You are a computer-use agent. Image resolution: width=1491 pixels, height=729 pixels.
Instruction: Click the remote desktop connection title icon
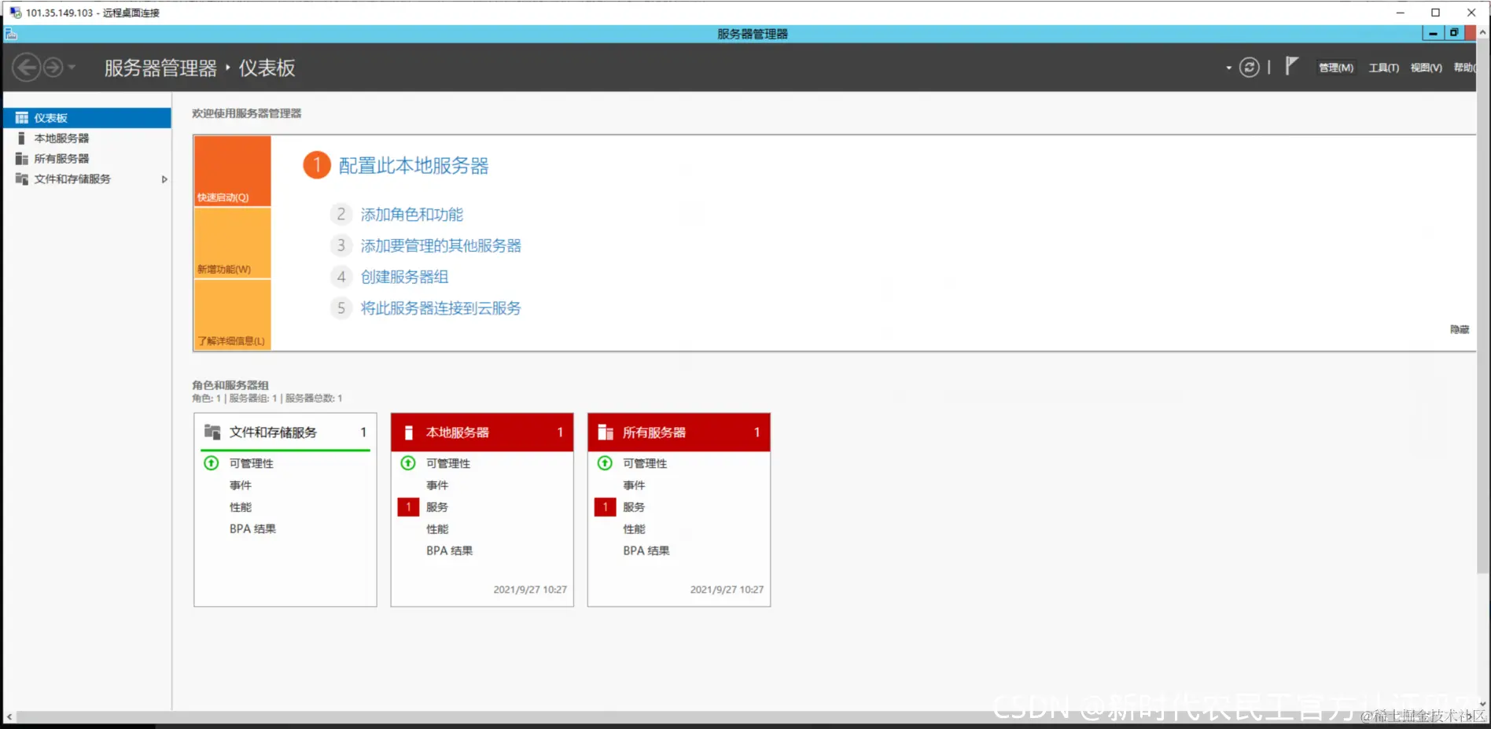point(15,13)
